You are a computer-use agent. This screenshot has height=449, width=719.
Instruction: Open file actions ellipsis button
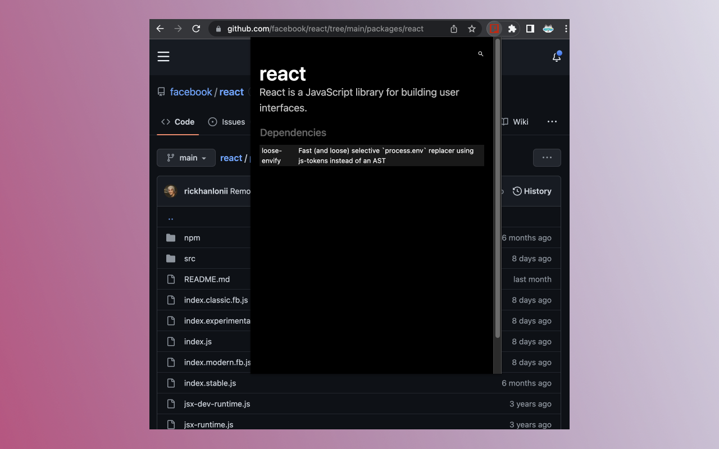click(x=547, y=158)
